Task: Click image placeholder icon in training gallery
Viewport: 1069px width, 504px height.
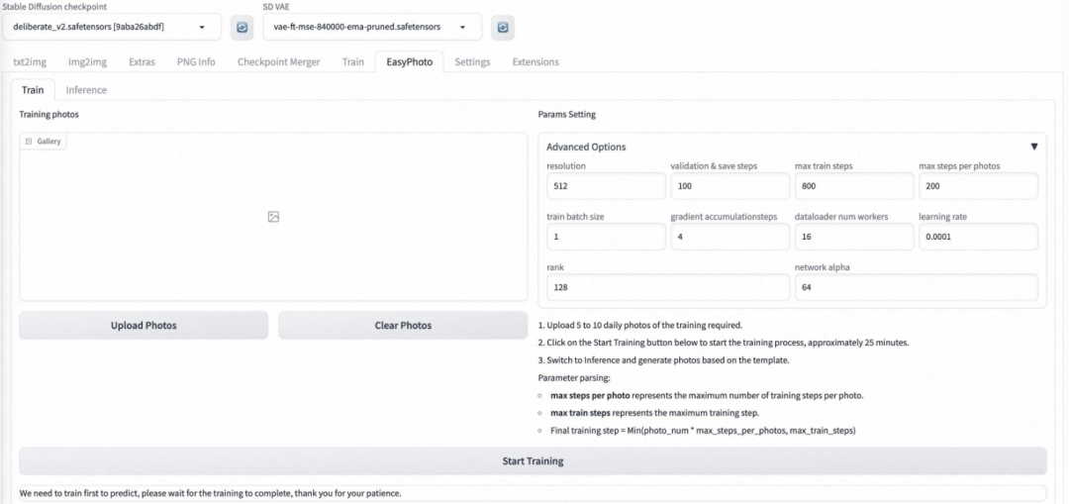Action: [x=273, y=217]
